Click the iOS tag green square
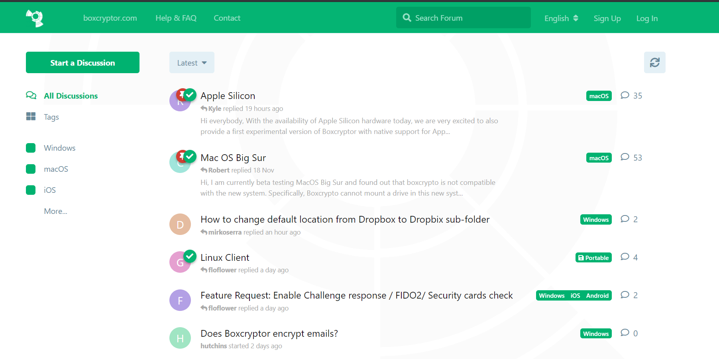Image resolution: width=719 pixels, height=359 pixels. (31, 190)
